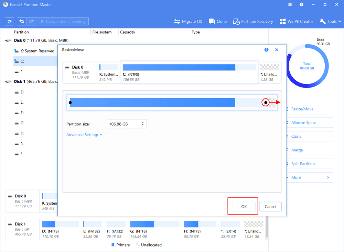Expand the Tools dropdown

click(330, 21)
